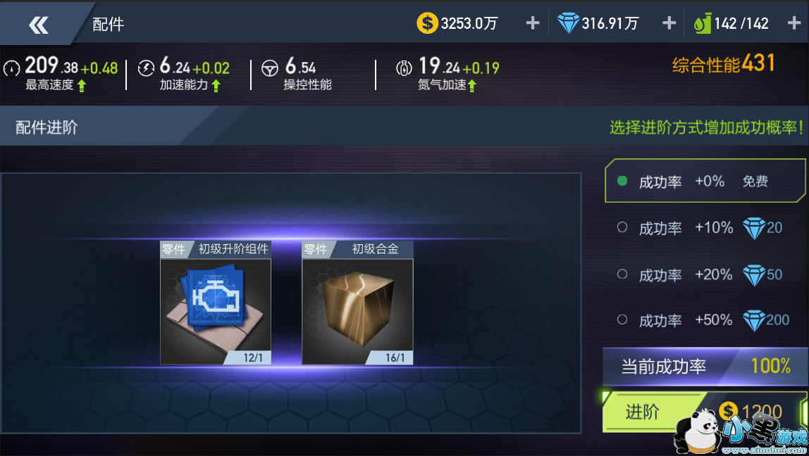The height and width of the screenshot is (456, 809).
Task: Tap the 当前成功率 100% indicator bar
Action: tap(705, 367)
